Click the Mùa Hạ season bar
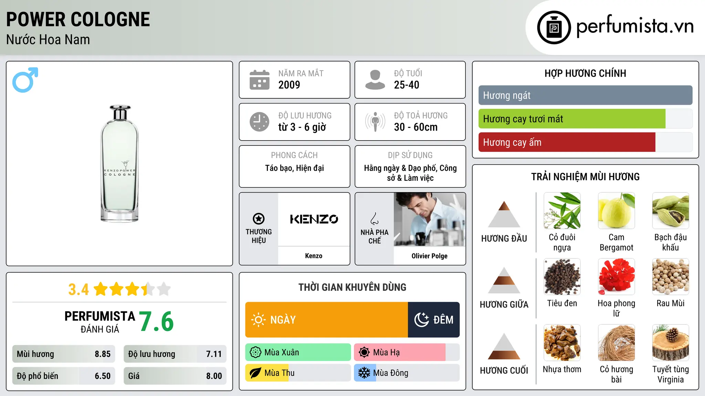 click(x=407, y=352)
